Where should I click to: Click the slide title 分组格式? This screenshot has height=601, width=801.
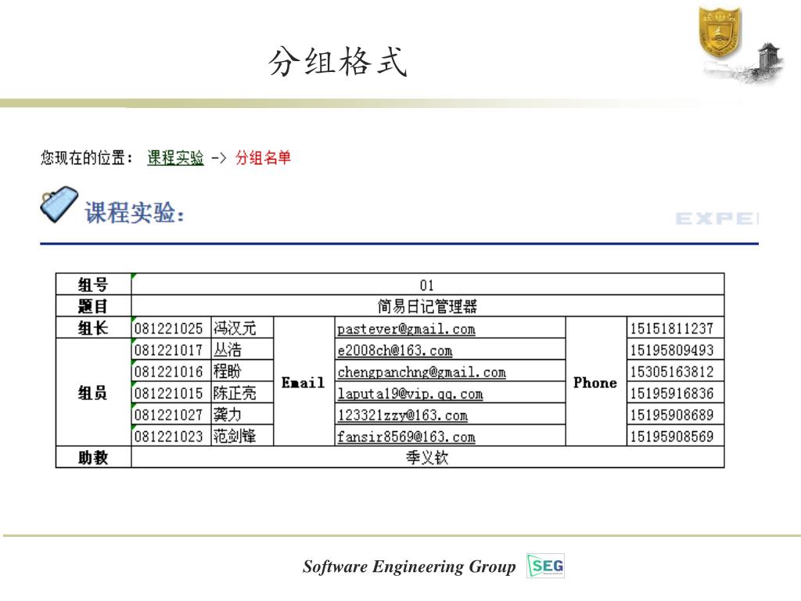(338, 62)
